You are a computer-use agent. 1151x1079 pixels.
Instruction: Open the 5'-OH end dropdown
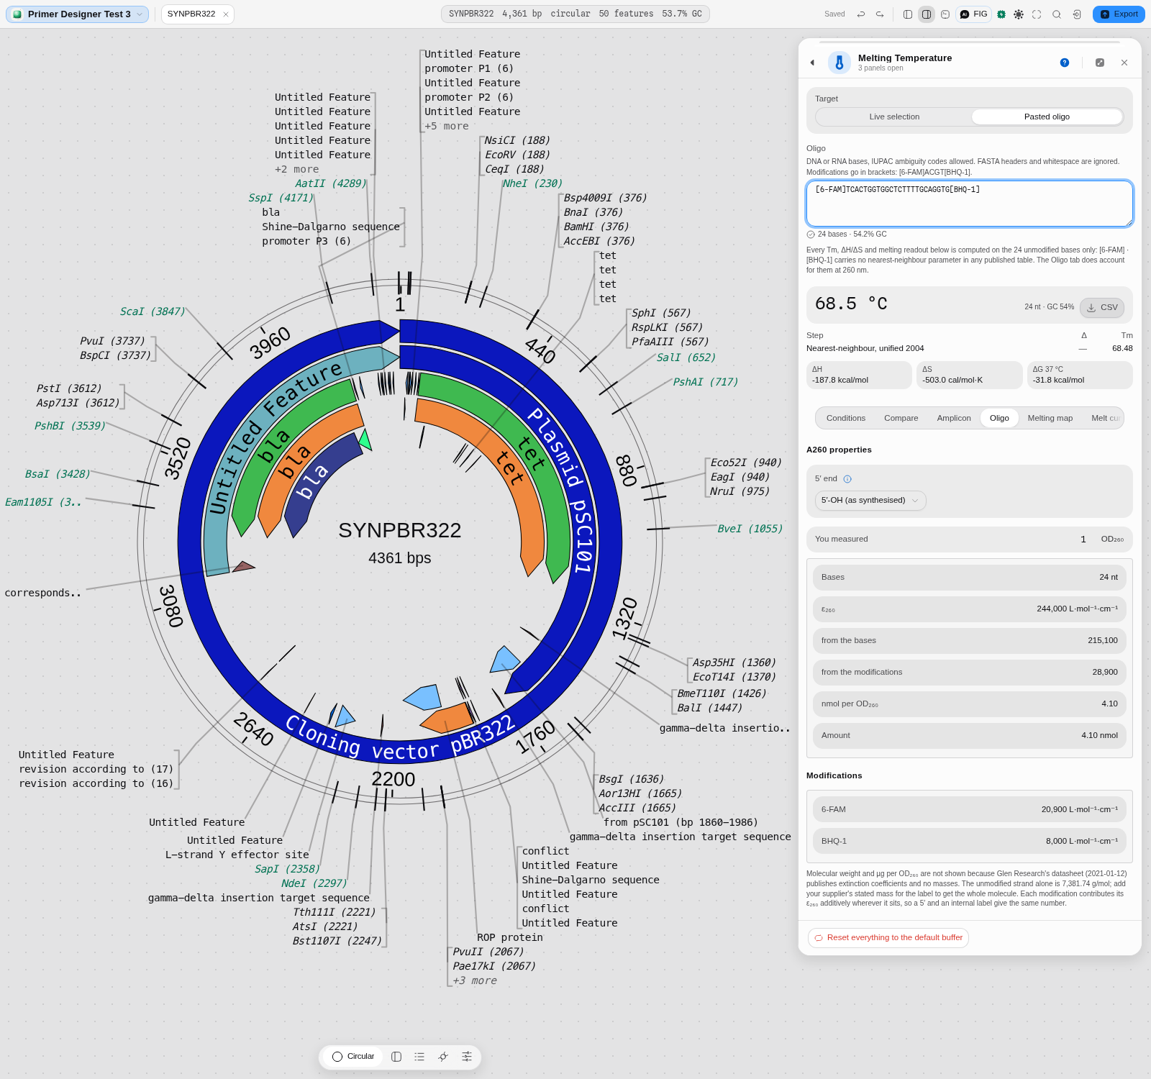[x=870, y=501]
